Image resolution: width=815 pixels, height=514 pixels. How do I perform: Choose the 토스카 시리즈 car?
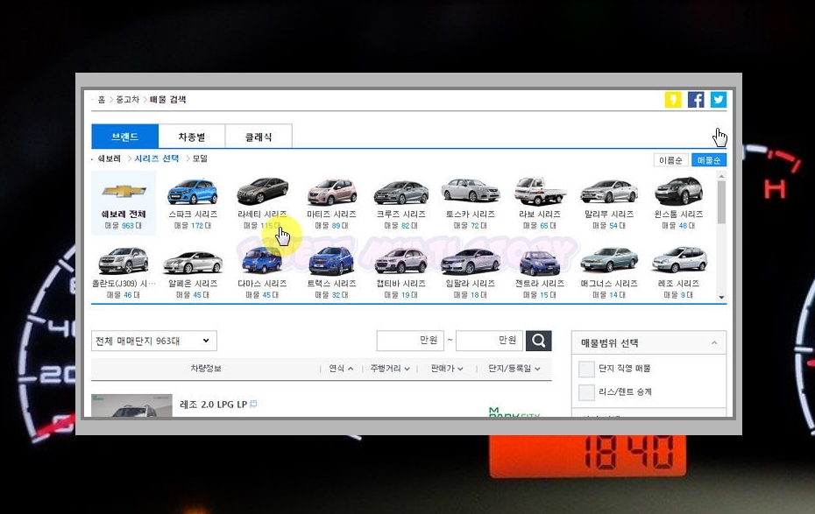tap(471, 203)
